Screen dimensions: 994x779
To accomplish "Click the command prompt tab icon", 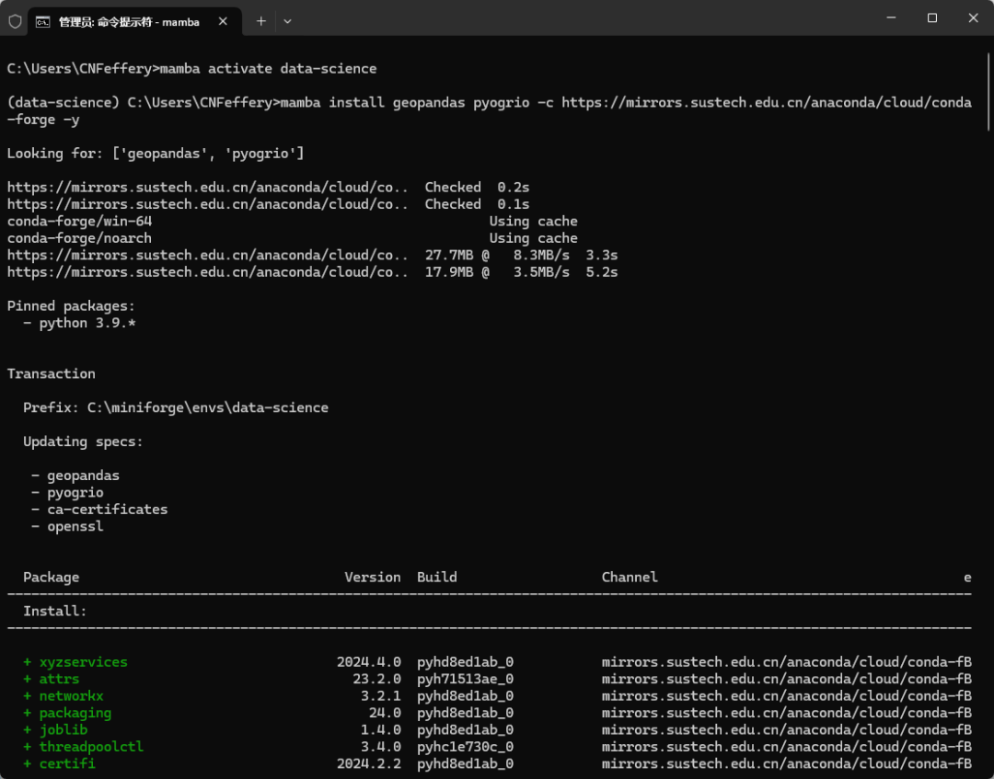I will pyautogui.click(x=42, y=21).
